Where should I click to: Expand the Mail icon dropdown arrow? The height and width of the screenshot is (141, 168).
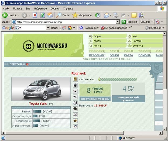pos(110,15)
